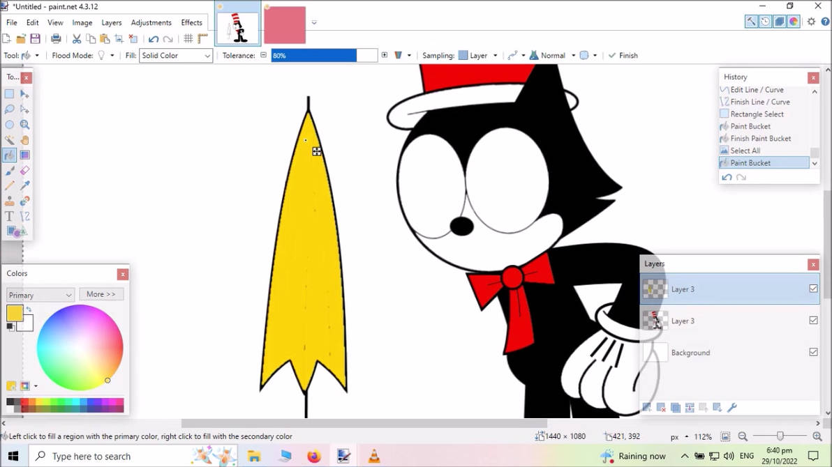Toggle visibility of the second Layer 3
Screen dimensions: 832x467
pos(813,320)
